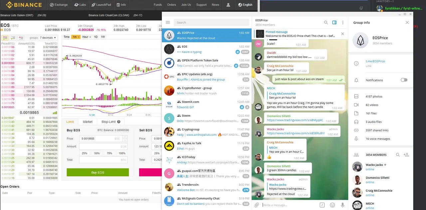Viewport: 426px width, 210px height.
Task: Switch the chart to the 1W interval
Action: [x=103, y=37]
